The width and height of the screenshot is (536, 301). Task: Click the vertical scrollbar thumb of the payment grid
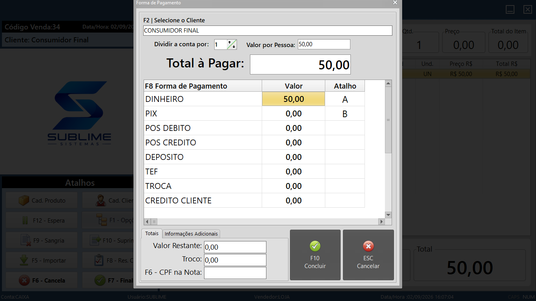point(388,120)
